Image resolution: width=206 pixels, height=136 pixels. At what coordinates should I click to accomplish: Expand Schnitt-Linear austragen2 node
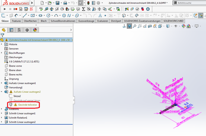tap(2, 122)
